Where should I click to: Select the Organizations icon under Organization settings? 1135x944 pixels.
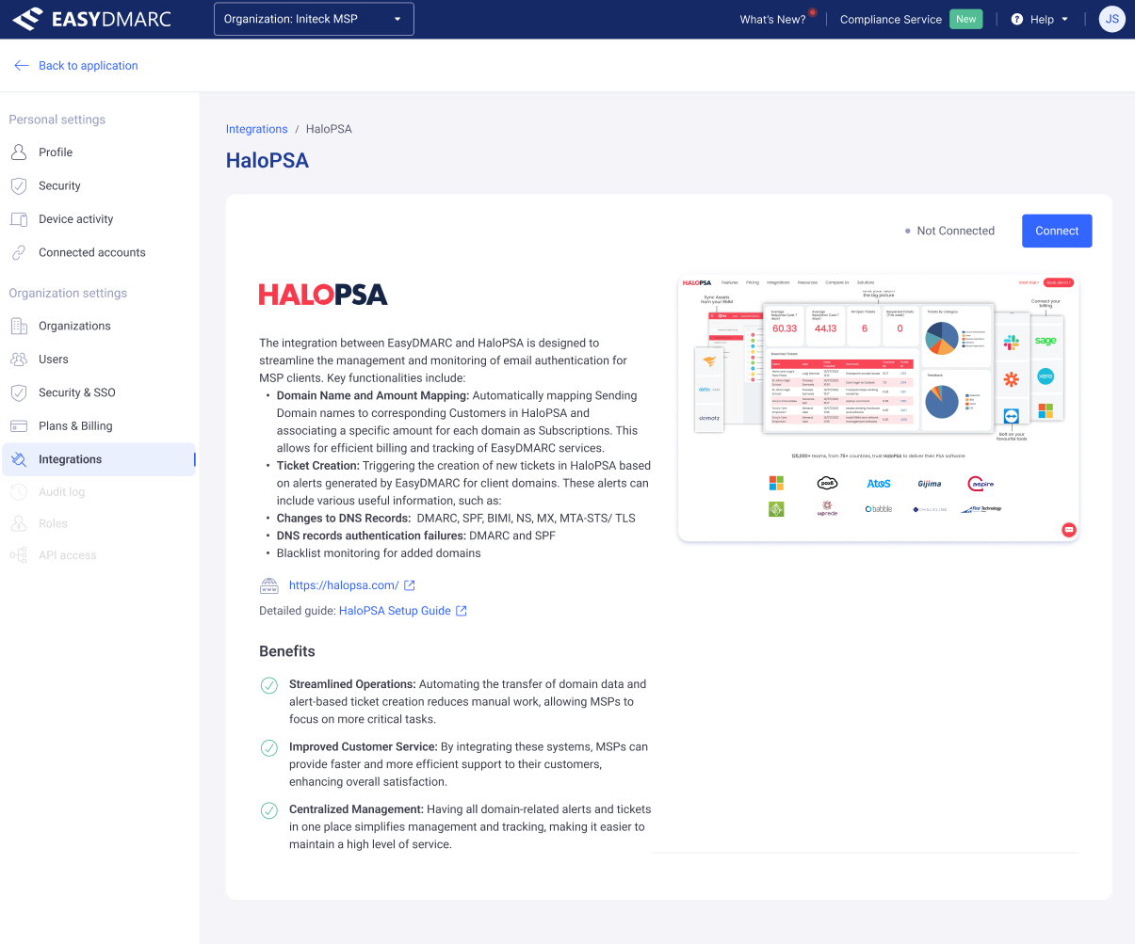19,326
